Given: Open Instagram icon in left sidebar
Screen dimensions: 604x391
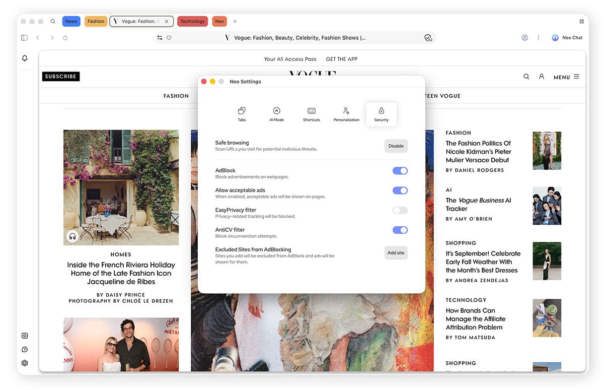Looking at the screenshot, I should (25, 336).
